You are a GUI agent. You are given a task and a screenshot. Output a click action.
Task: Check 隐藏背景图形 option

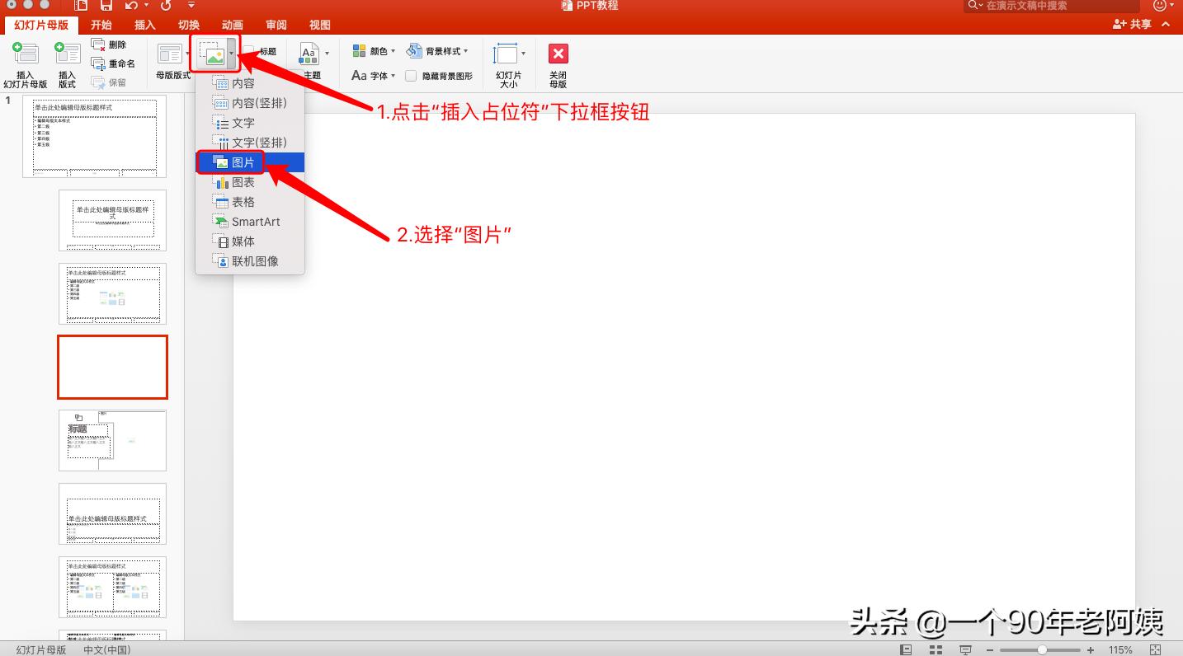click(412, 75)
